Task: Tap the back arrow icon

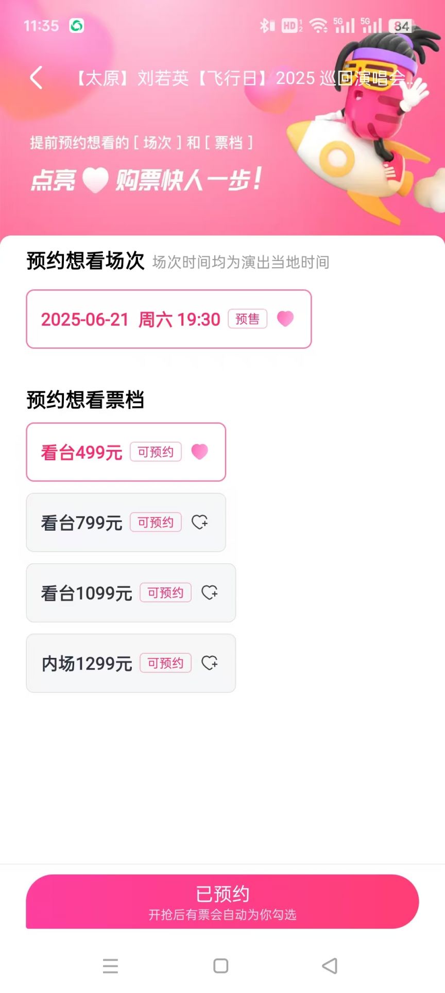Action: (36, 78)
